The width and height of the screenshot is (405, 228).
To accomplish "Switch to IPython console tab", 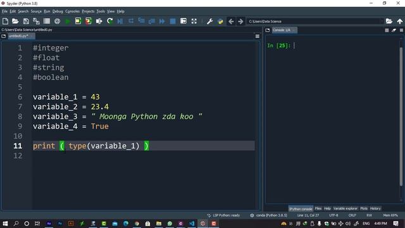I will [x=301, y=208].
